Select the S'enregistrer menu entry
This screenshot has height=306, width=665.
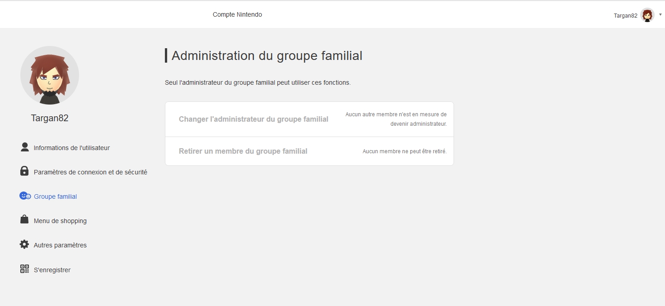pyautogui.click(x=52, y=270)
